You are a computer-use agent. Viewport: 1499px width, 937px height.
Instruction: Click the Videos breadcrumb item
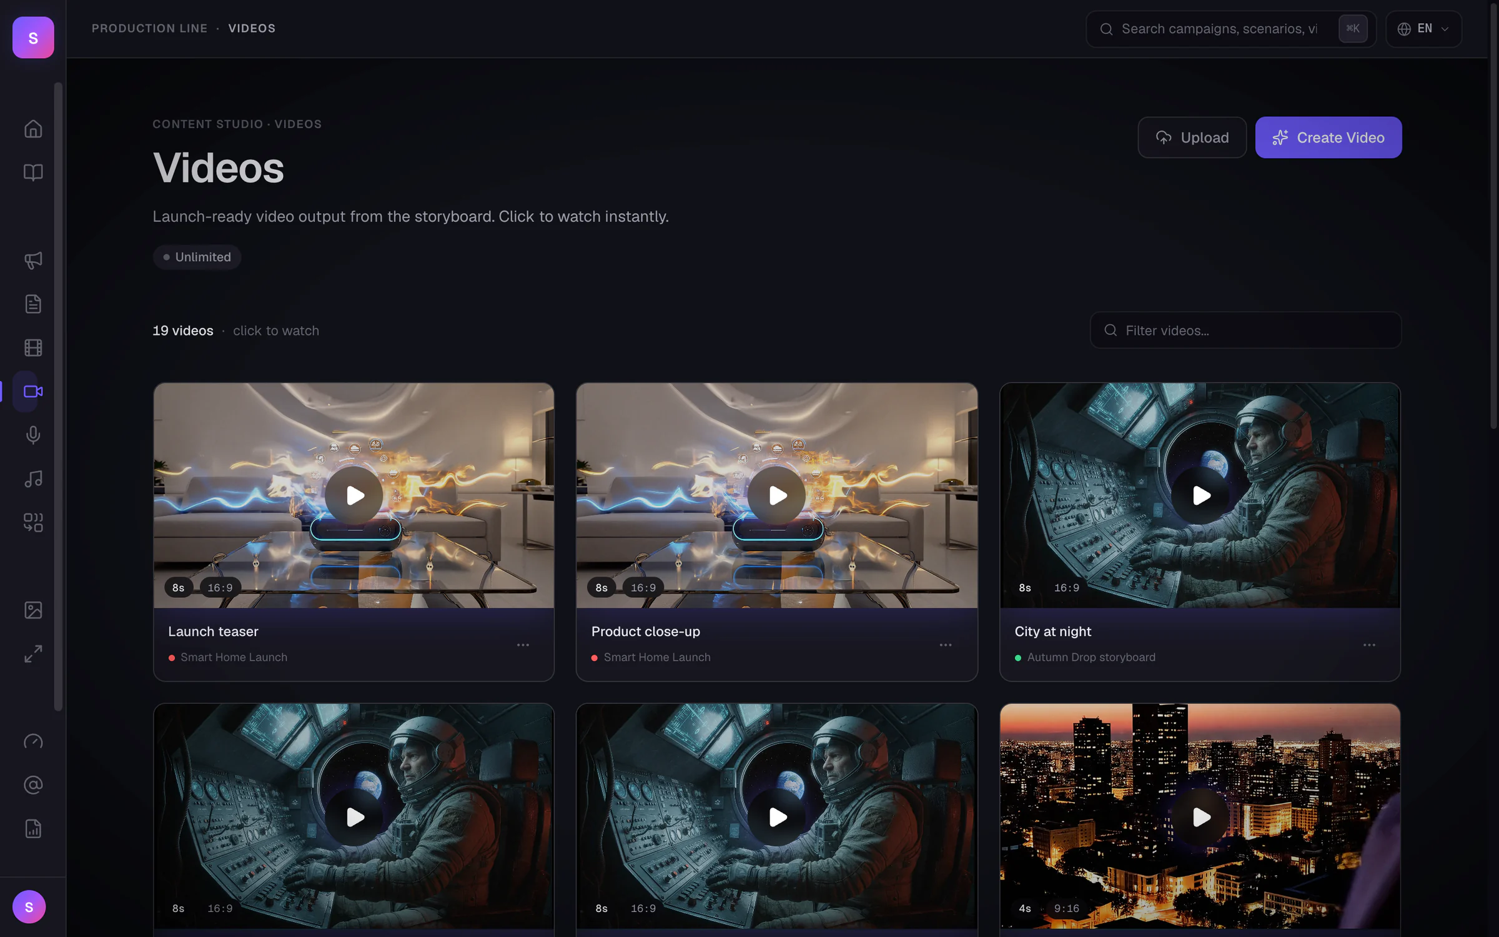(x=252, y=29)
